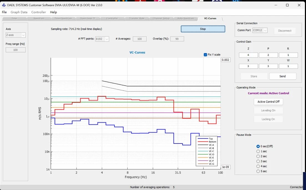Open the Controller menu in the menu bar
The image size is (306, 190).
[x=39, y=12]
